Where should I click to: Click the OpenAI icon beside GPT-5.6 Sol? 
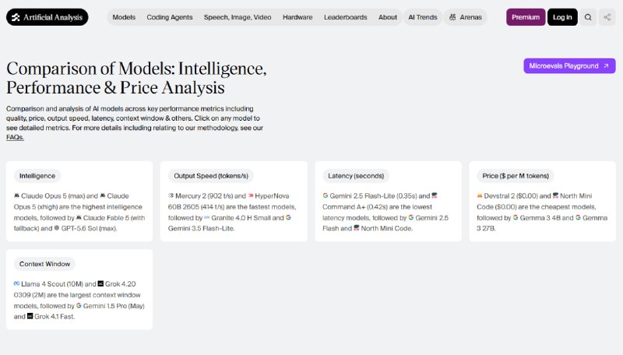tap(57, 228)
